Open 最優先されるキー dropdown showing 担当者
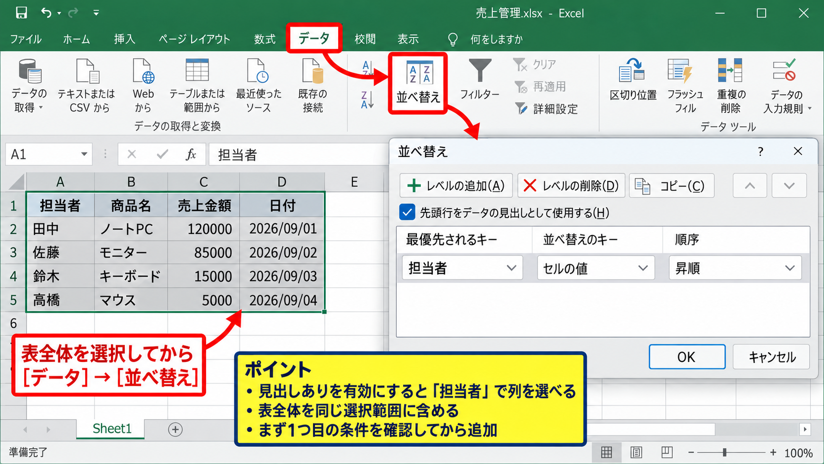Screen dimensions: 824x464 coord(462,268)
